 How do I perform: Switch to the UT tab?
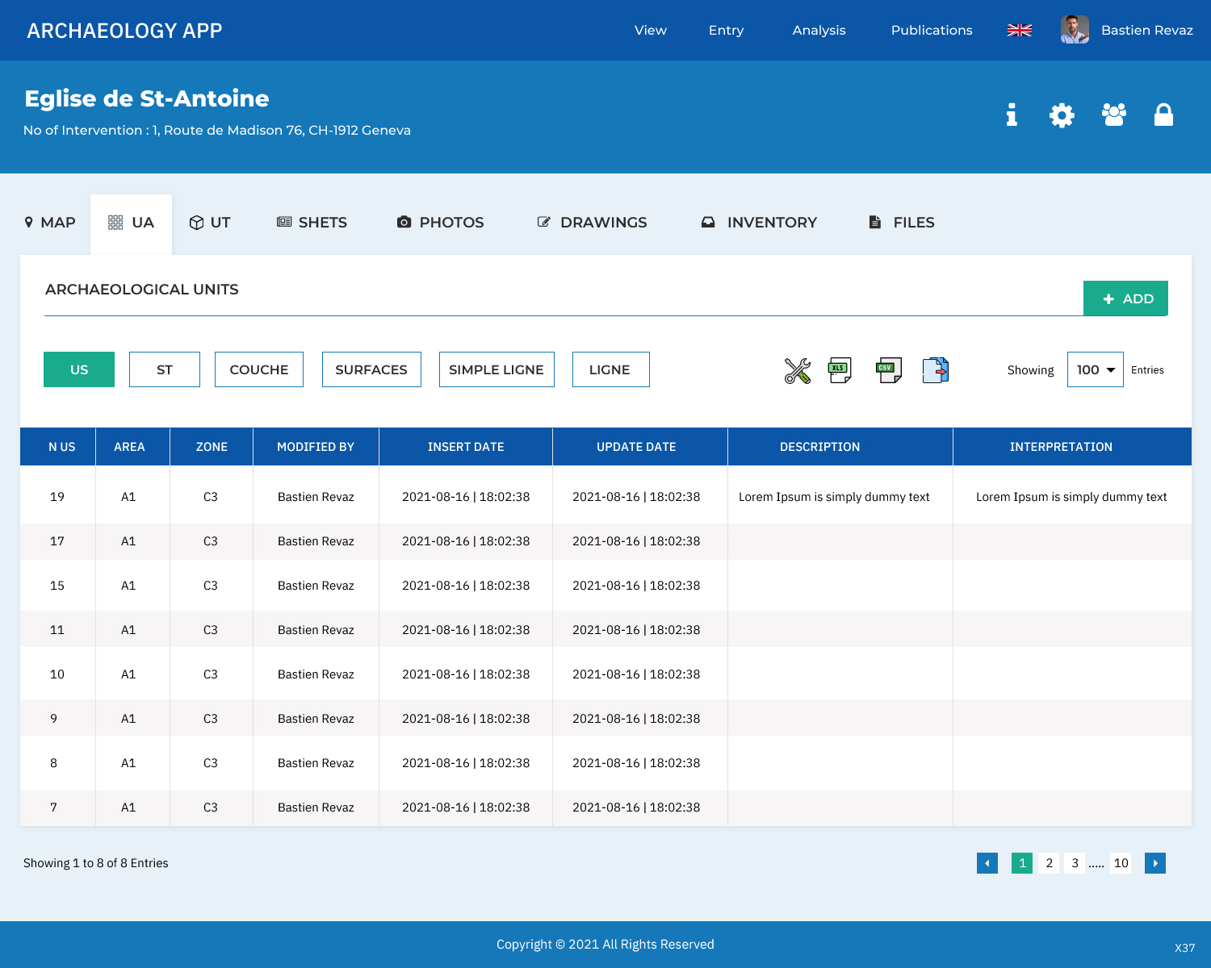coord(210,223)
